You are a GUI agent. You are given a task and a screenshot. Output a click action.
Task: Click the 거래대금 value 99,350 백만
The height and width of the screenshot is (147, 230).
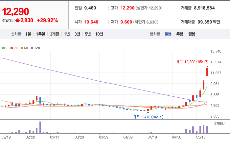[209, 22]
